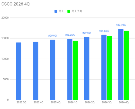Image resolution: width=135 pixels, height=109 pixels.
Task: Click the blue 売上 legend swatch
Action: point(56,11)
